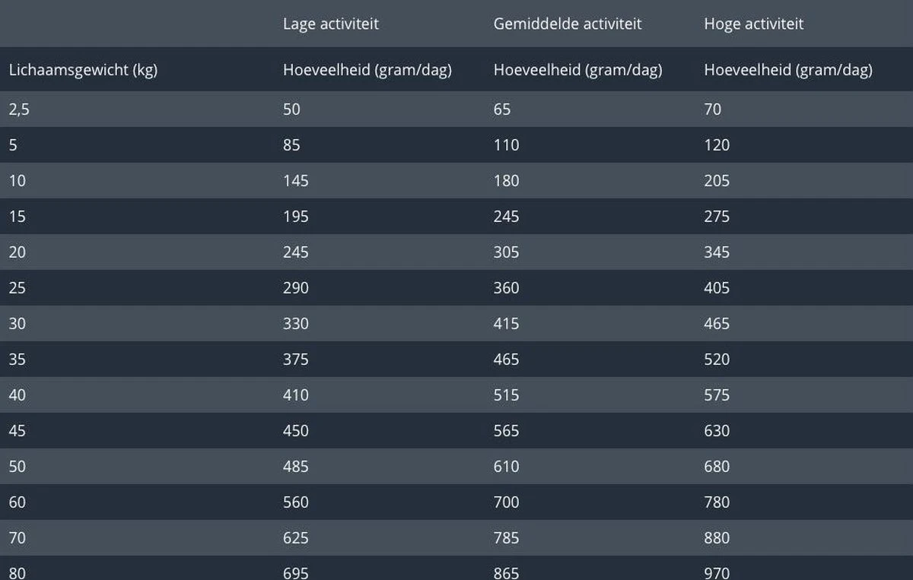Click the 205 value in the 10 kg row

pos(717,181)
